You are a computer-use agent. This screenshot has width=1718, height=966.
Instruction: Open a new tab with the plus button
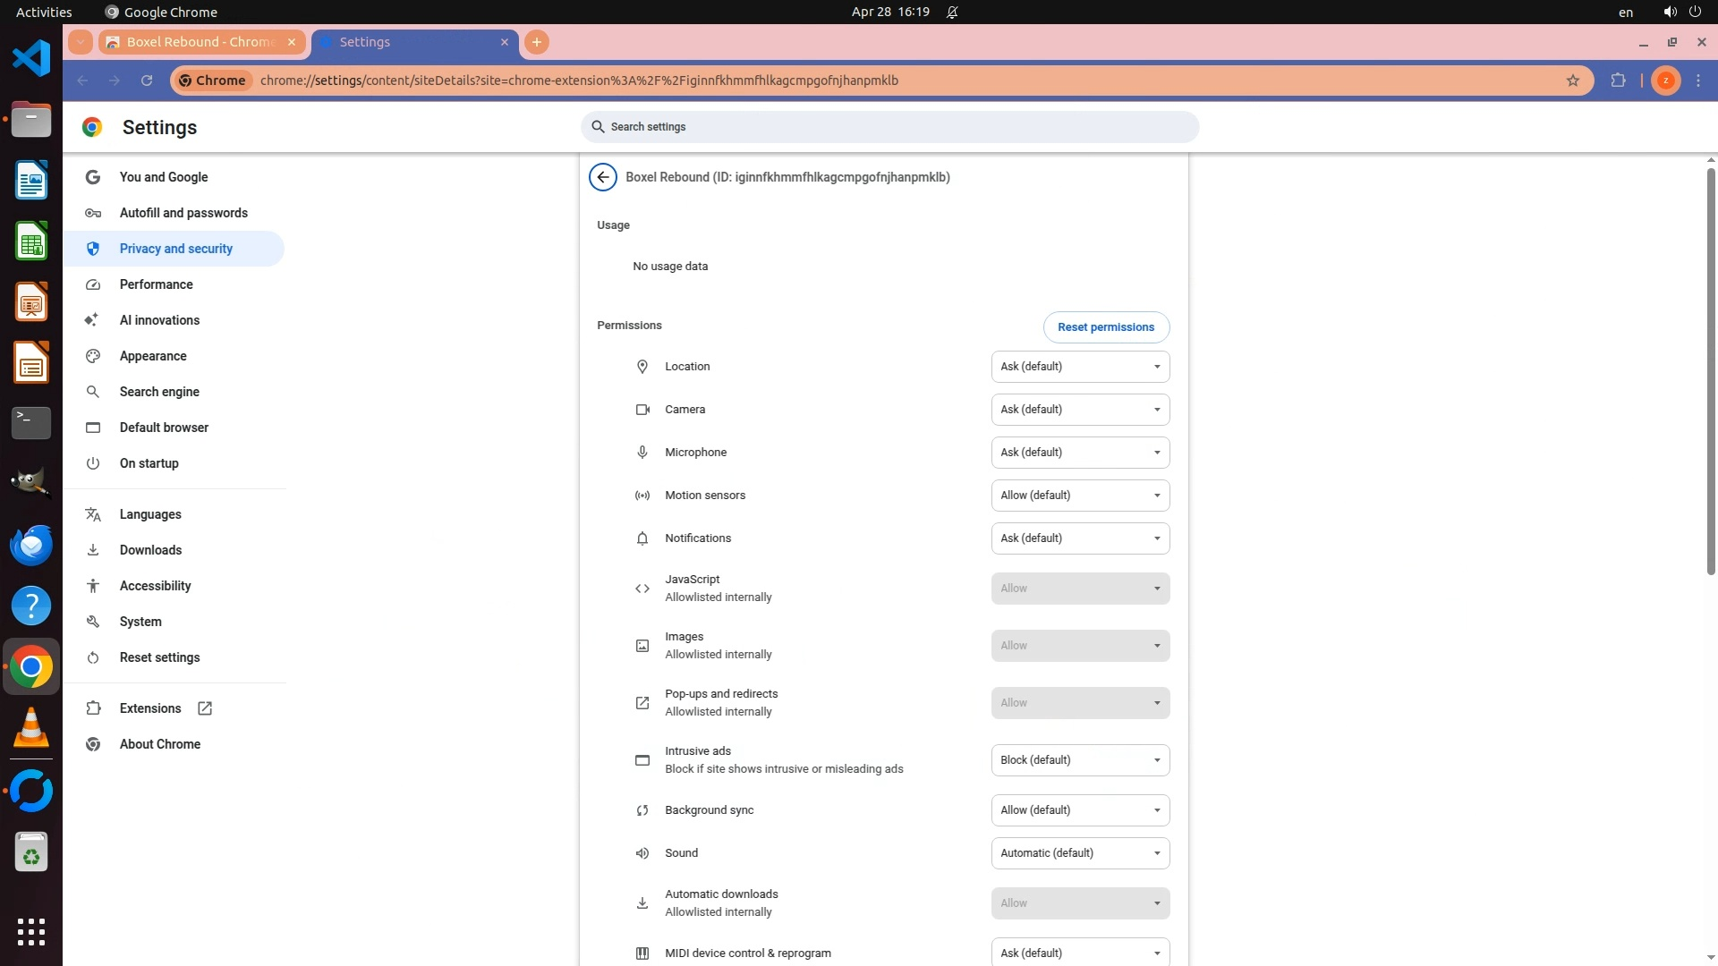pyautogui.click(x=537, y=42)
